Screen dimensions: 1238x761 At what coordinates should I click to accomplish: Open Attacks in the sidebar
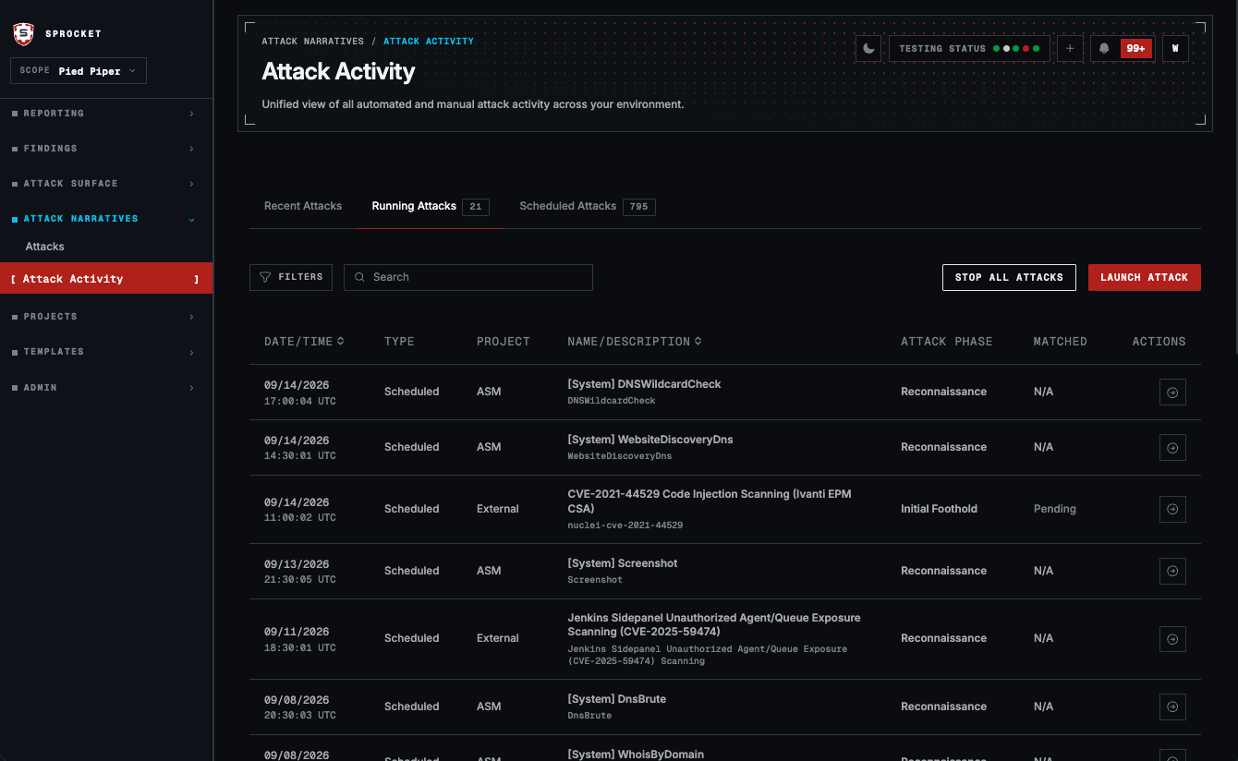(45, 247)
